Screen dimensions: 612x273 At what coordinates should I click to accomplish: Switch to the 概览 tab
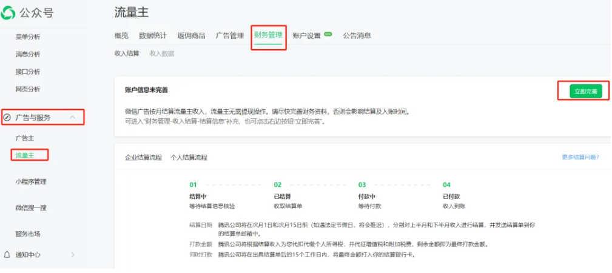pos(121,35)
